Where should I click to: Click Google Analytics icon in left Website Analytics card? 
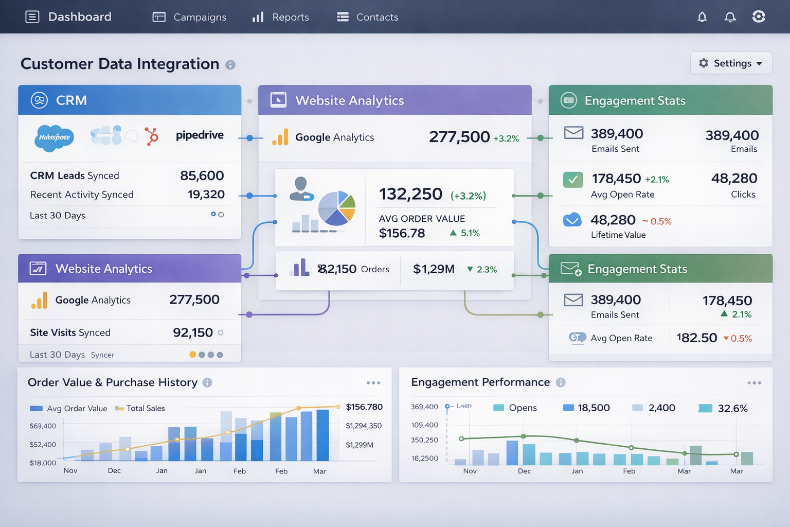[x=39, y=300]
